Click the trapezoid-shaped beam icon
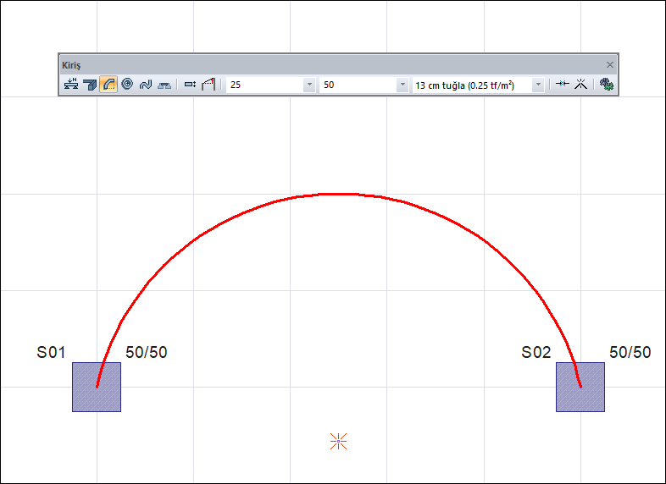This screenshot has height=484, width=666. [164, 85]
